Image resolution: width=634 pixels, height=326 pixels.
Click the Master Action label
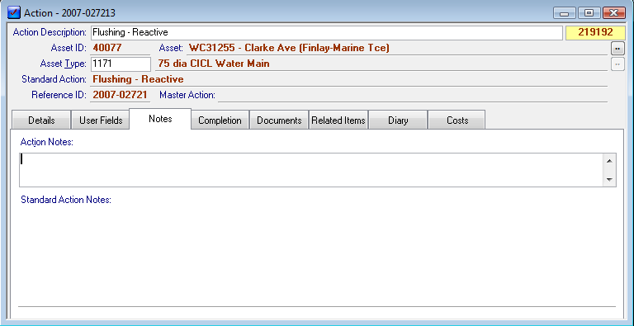[187, 95]
